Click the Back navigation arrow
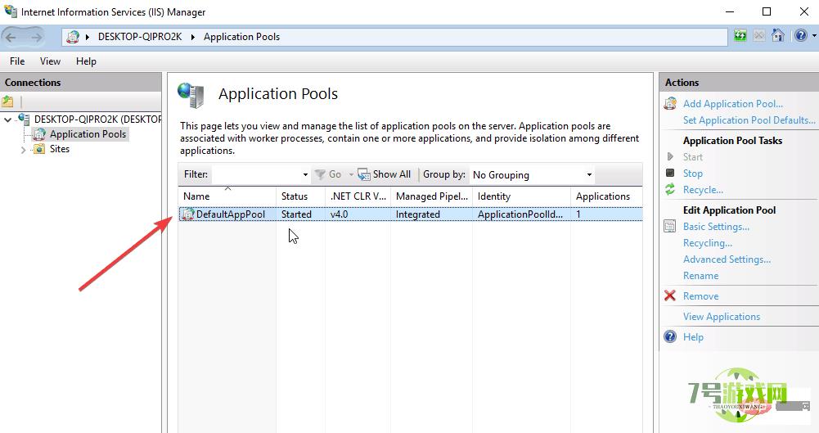The image size is (819, 433). tap(11, 37)
